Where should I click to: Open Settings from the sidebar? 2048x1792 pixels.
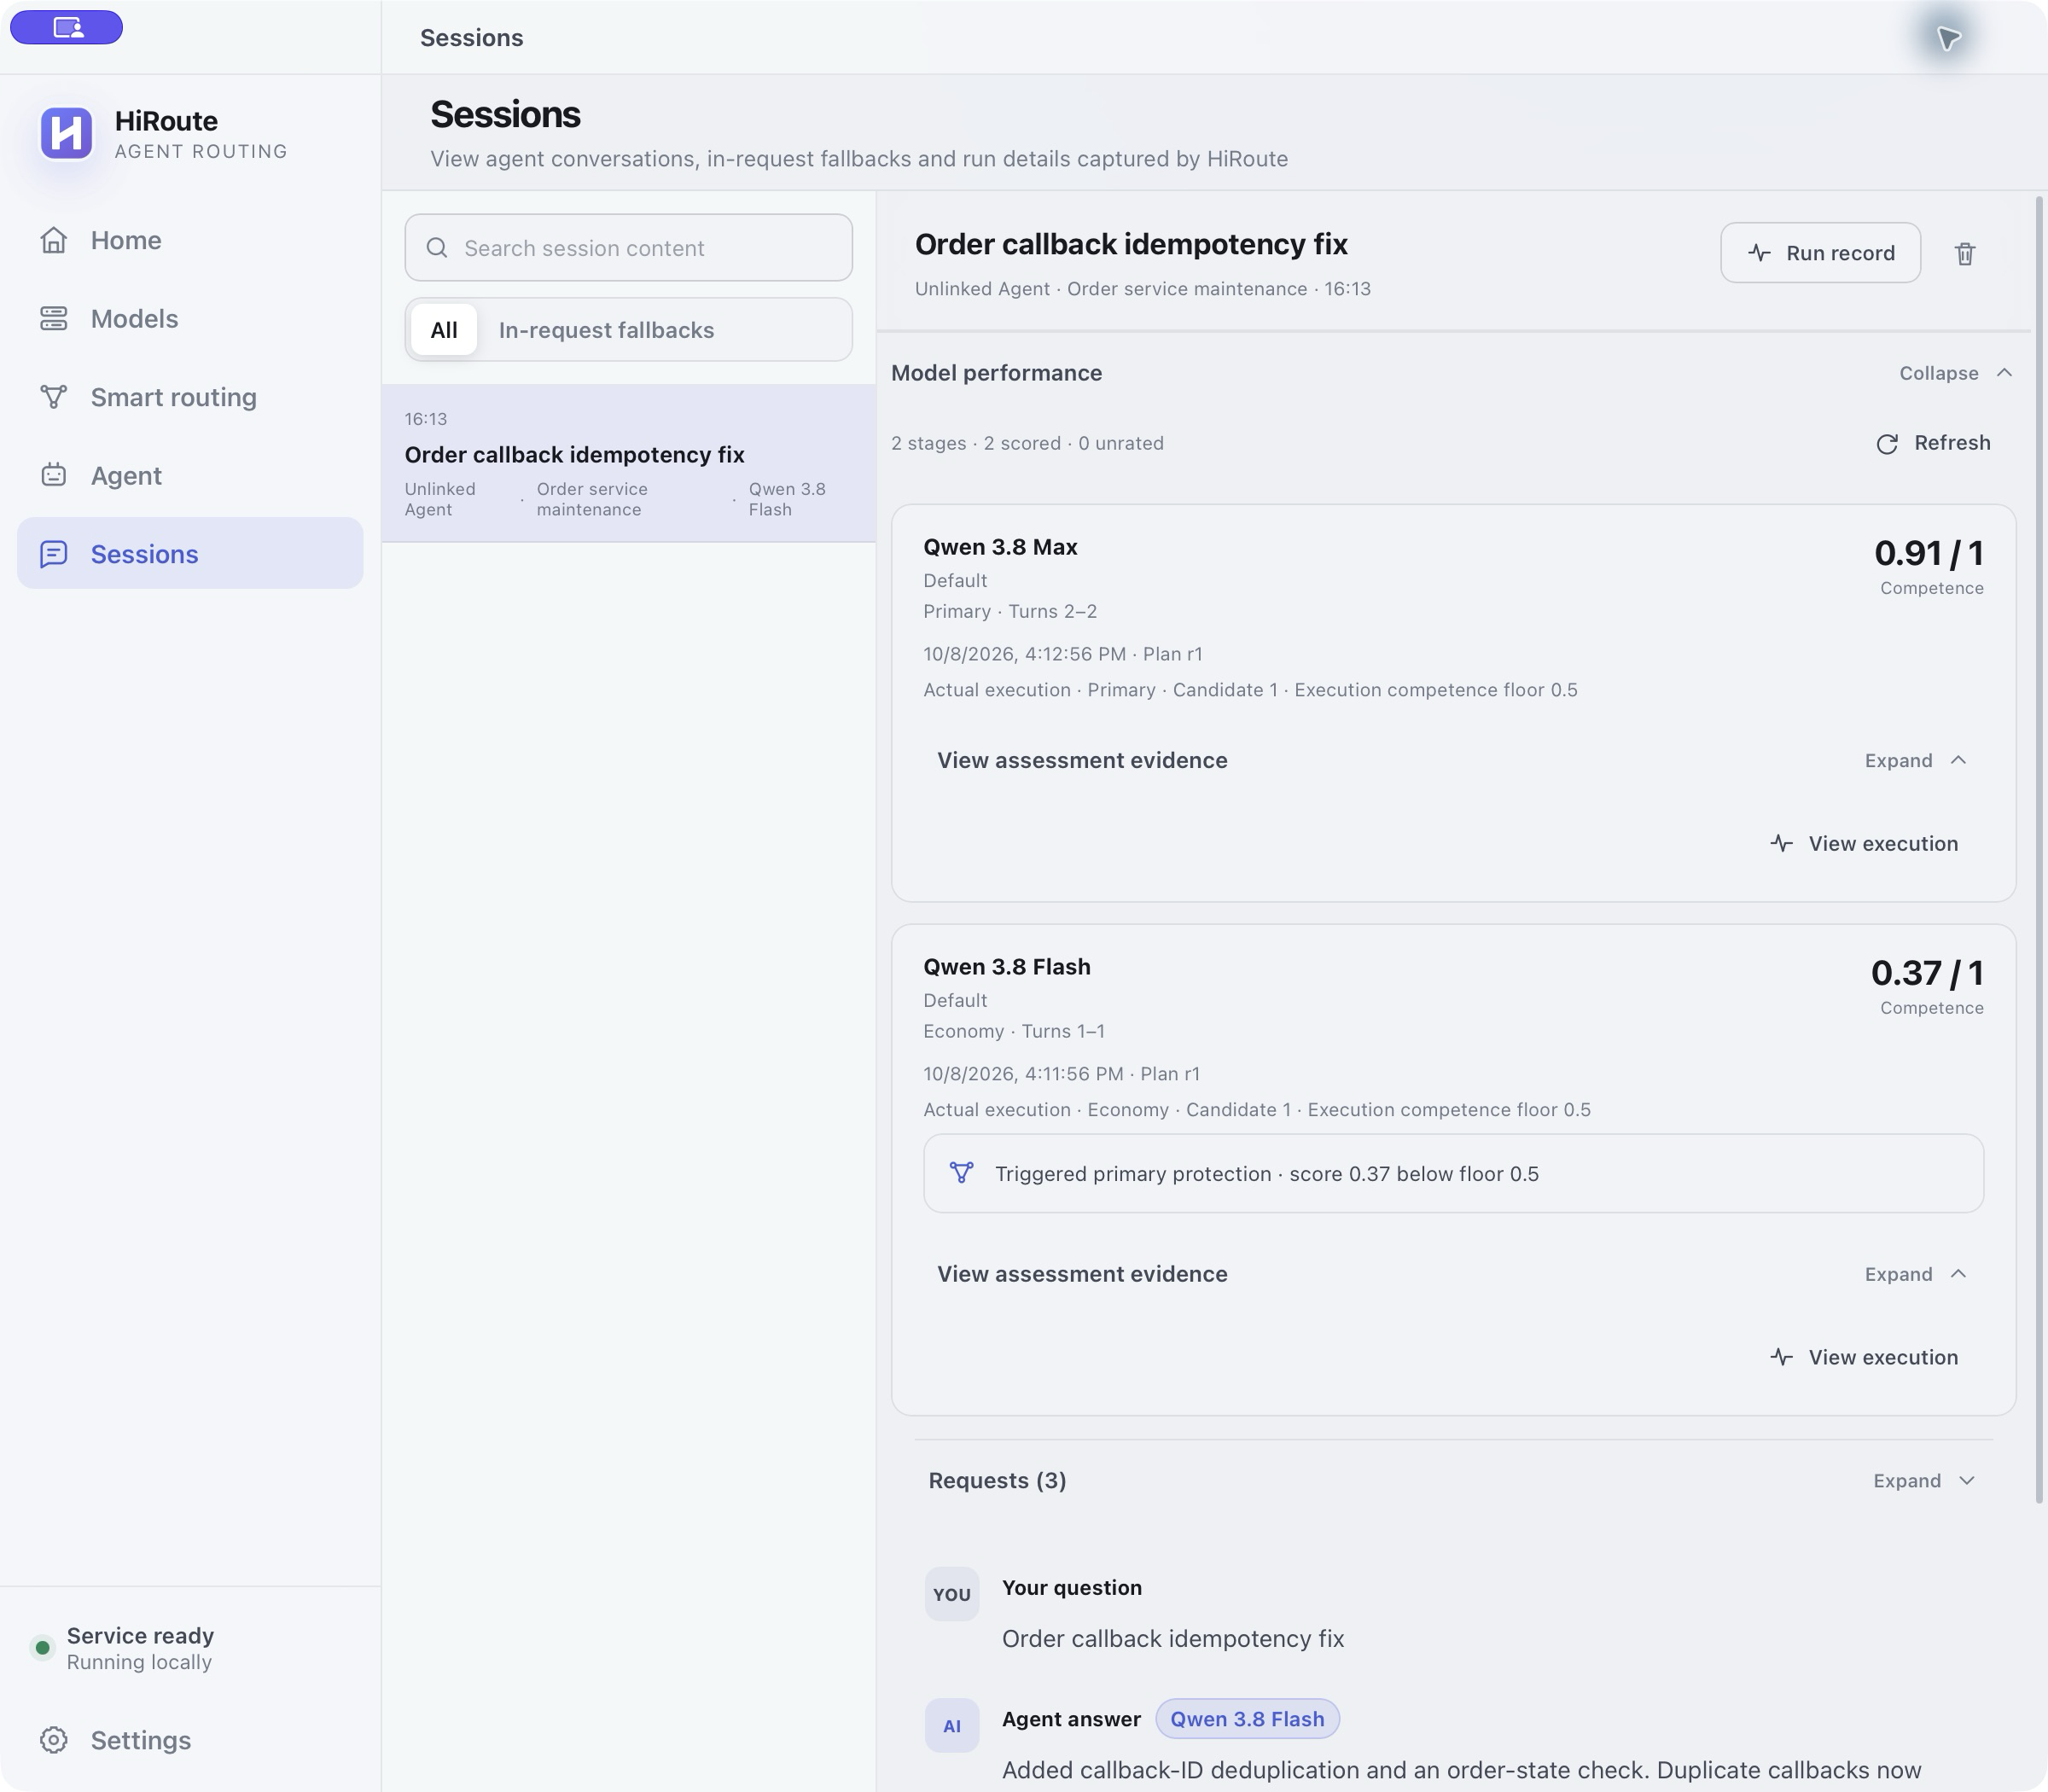pos(190,1740)
